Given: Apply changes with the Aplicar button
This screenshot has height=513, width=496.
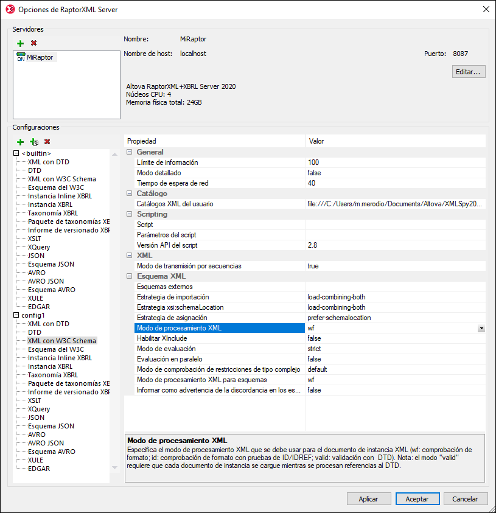Looking at the screenshot, I should click(x=369, y=498).
